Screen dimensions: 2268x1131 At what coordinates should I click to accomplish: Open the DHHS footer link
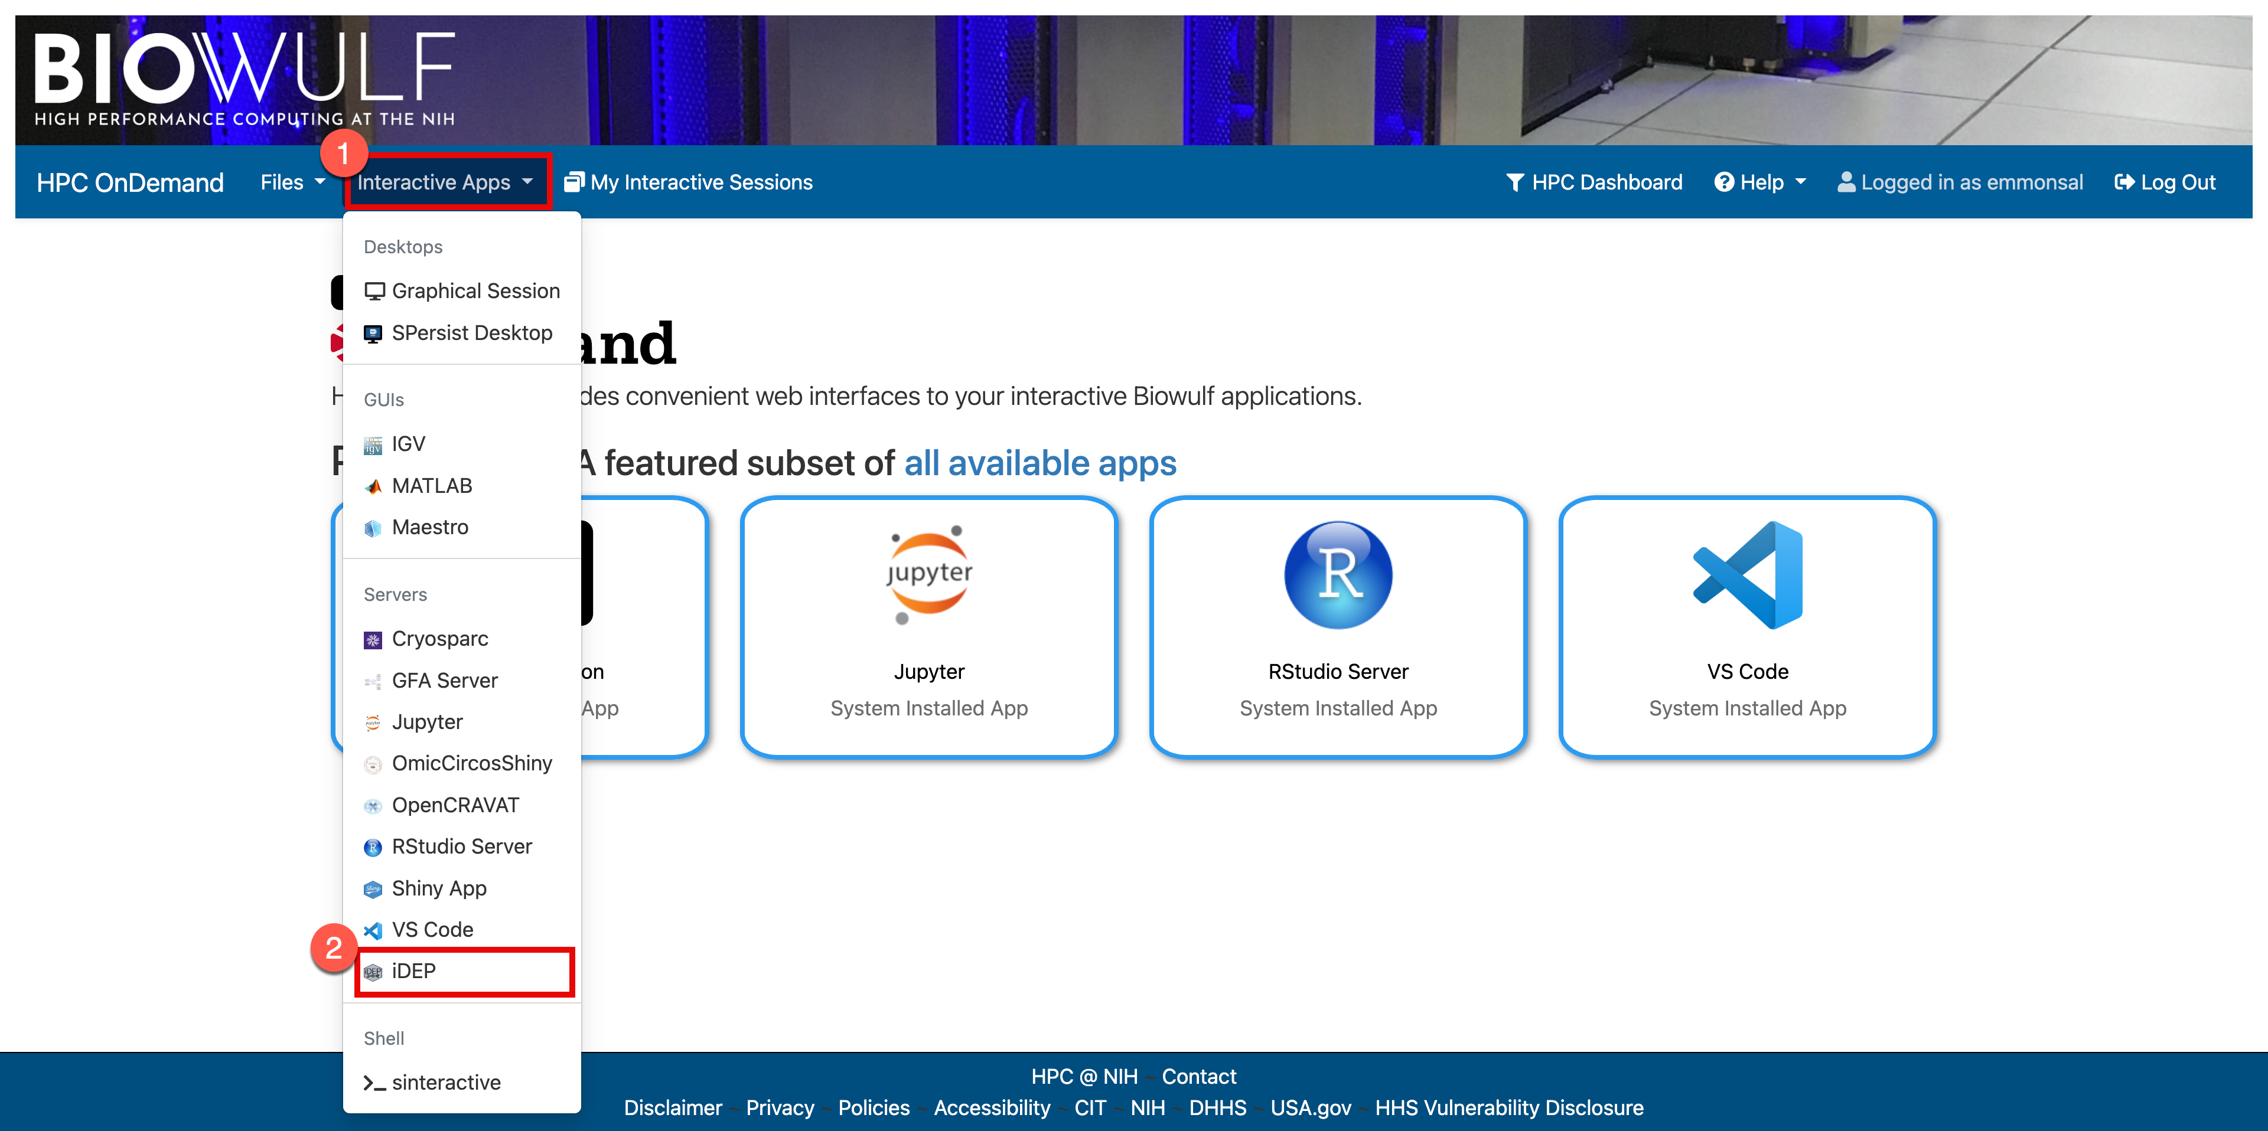1218,1108
